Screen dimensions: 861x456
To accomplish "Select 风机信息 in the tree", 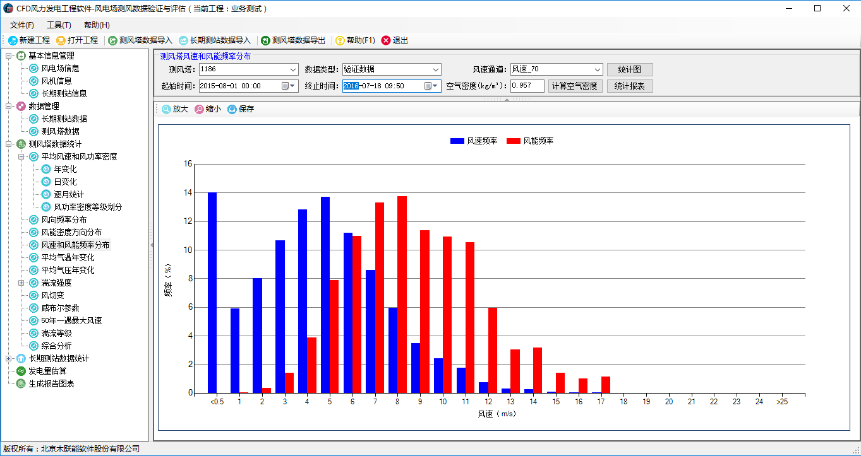I will (56, 81).
